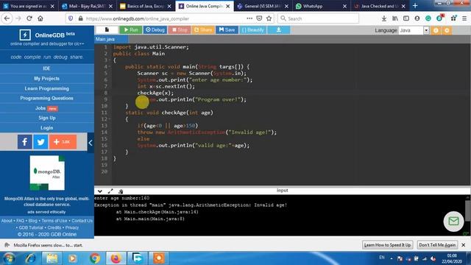The image size is (471, 265).
Task: Expand the console with the diagonal arrows icon
Action: [110, 191]
